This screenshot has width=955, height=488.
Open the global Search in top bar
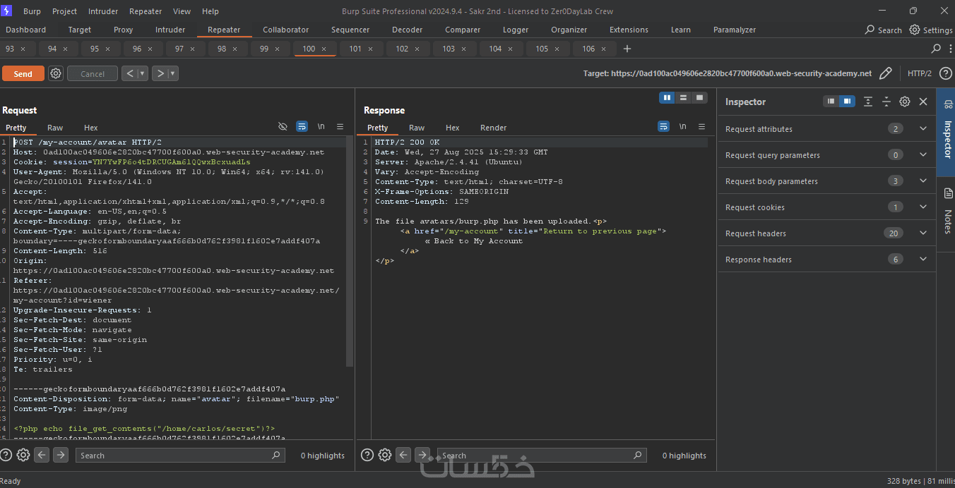point(883,30)
